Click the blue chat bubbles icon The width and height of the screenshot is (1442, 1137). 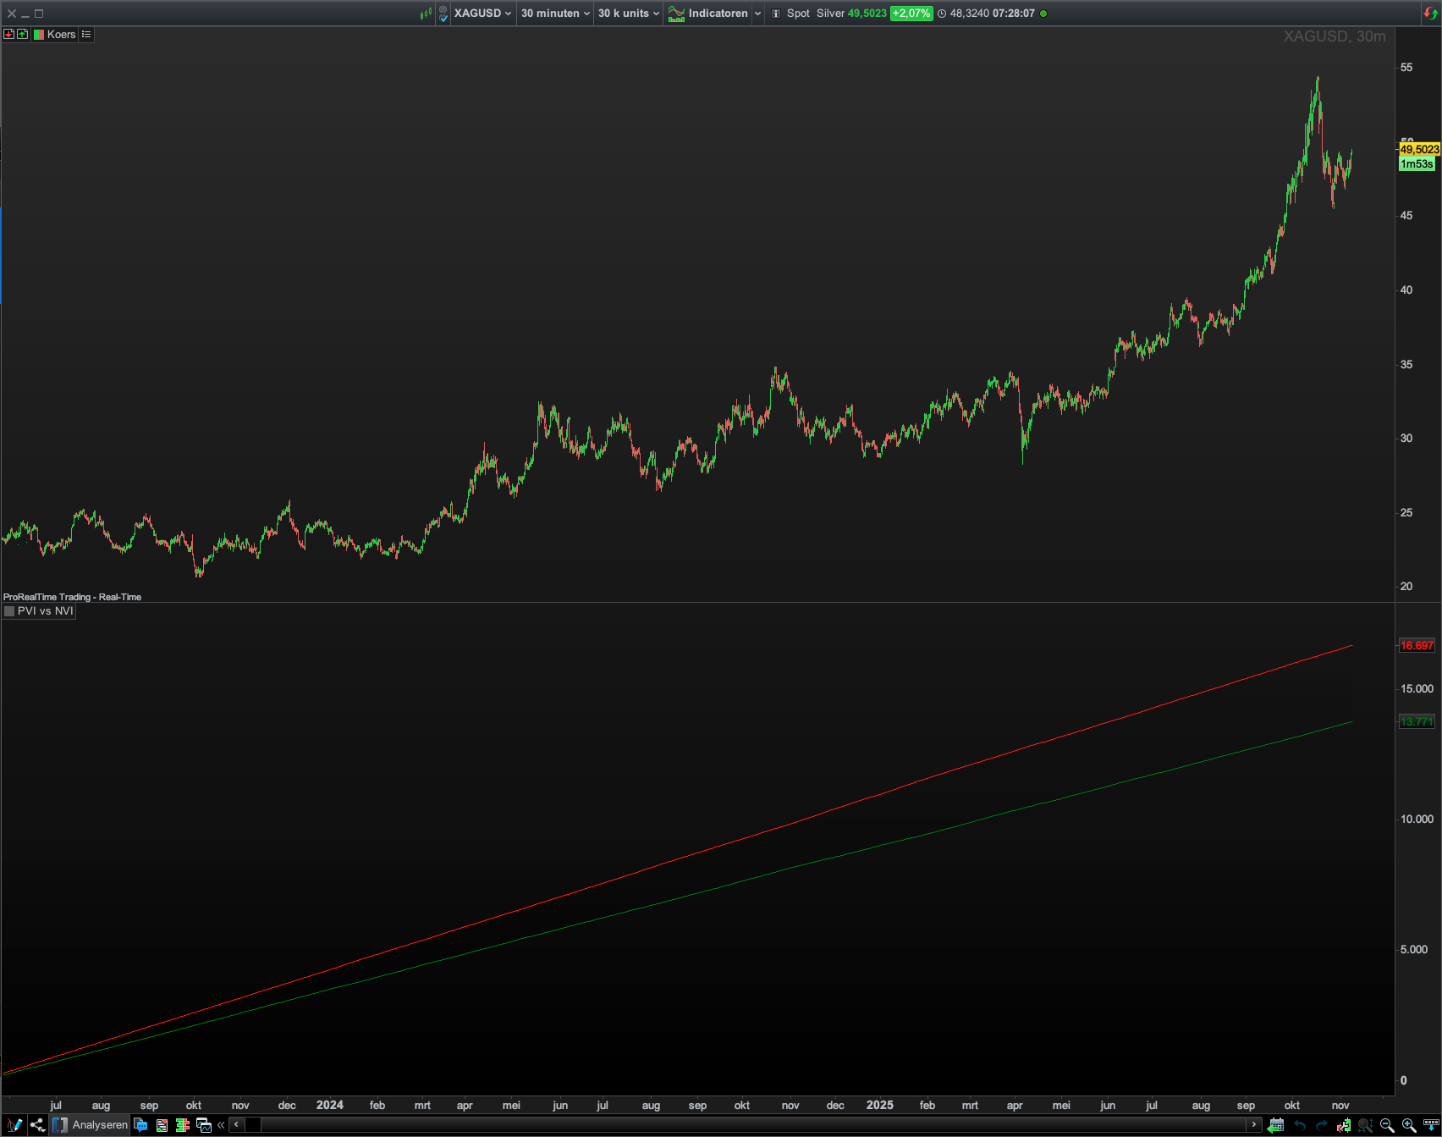tap(140, 1125)
